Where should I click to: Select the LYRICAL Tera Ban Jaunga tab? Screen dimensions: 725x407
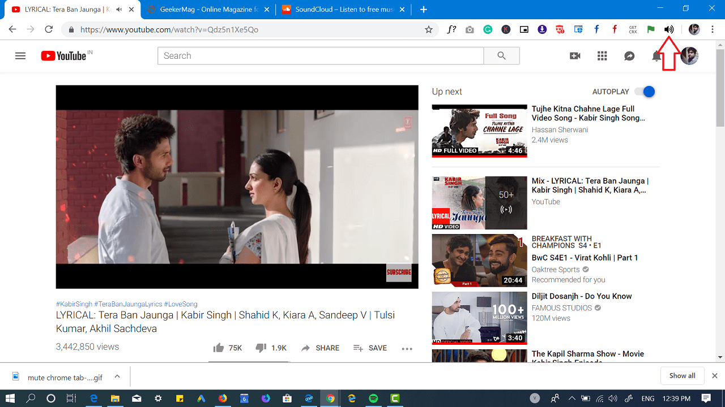pos(69,10)
